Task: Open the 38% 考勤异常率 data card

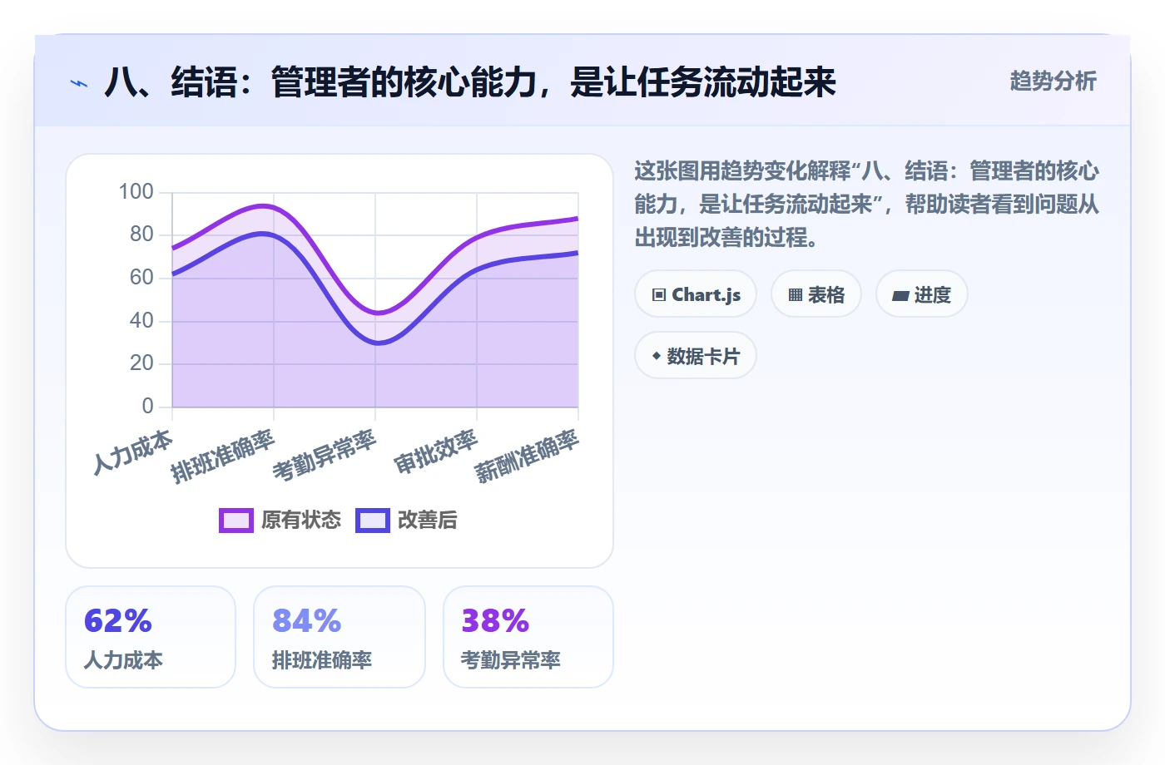Action: pos(528,637)
